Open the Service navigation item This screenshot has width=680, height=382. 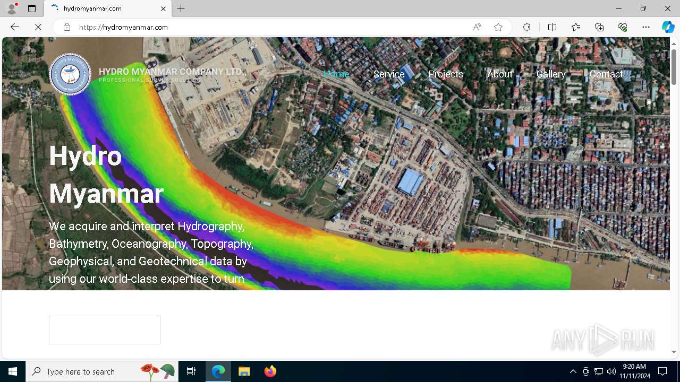[389, 74]
